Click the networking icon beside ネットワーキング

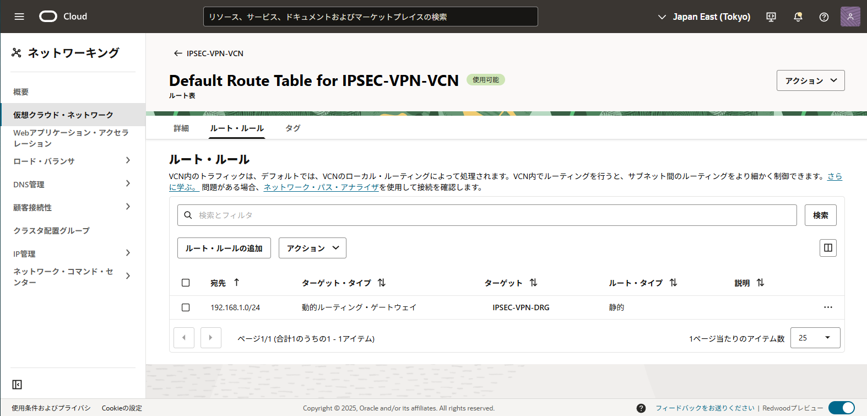pos(17,52)
